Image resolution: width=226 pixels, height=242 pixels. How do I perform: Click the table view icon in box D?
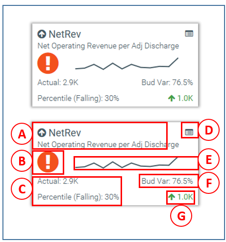point(189,132)
